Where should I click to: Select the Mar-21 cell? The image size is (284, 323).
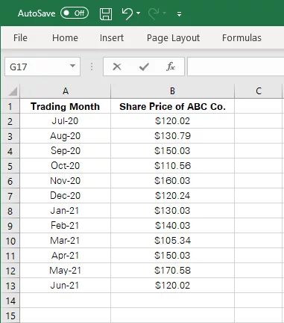[66, 241]
